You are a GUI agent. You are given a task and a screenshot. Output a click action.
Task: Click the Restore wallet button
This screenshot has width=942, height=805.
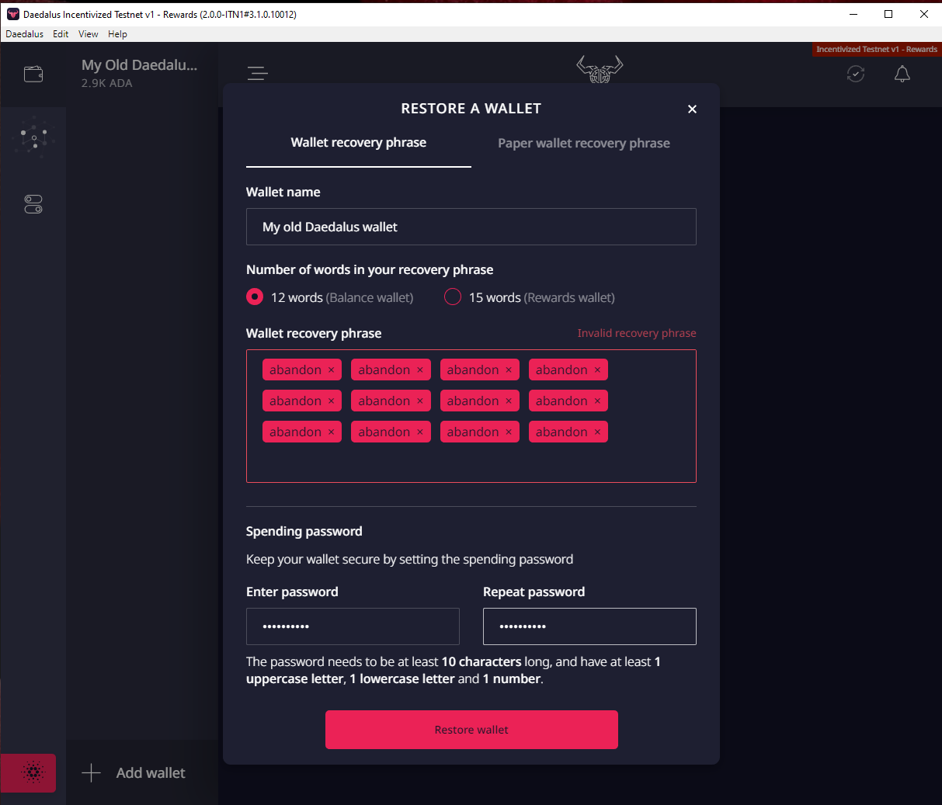point(471,730)
